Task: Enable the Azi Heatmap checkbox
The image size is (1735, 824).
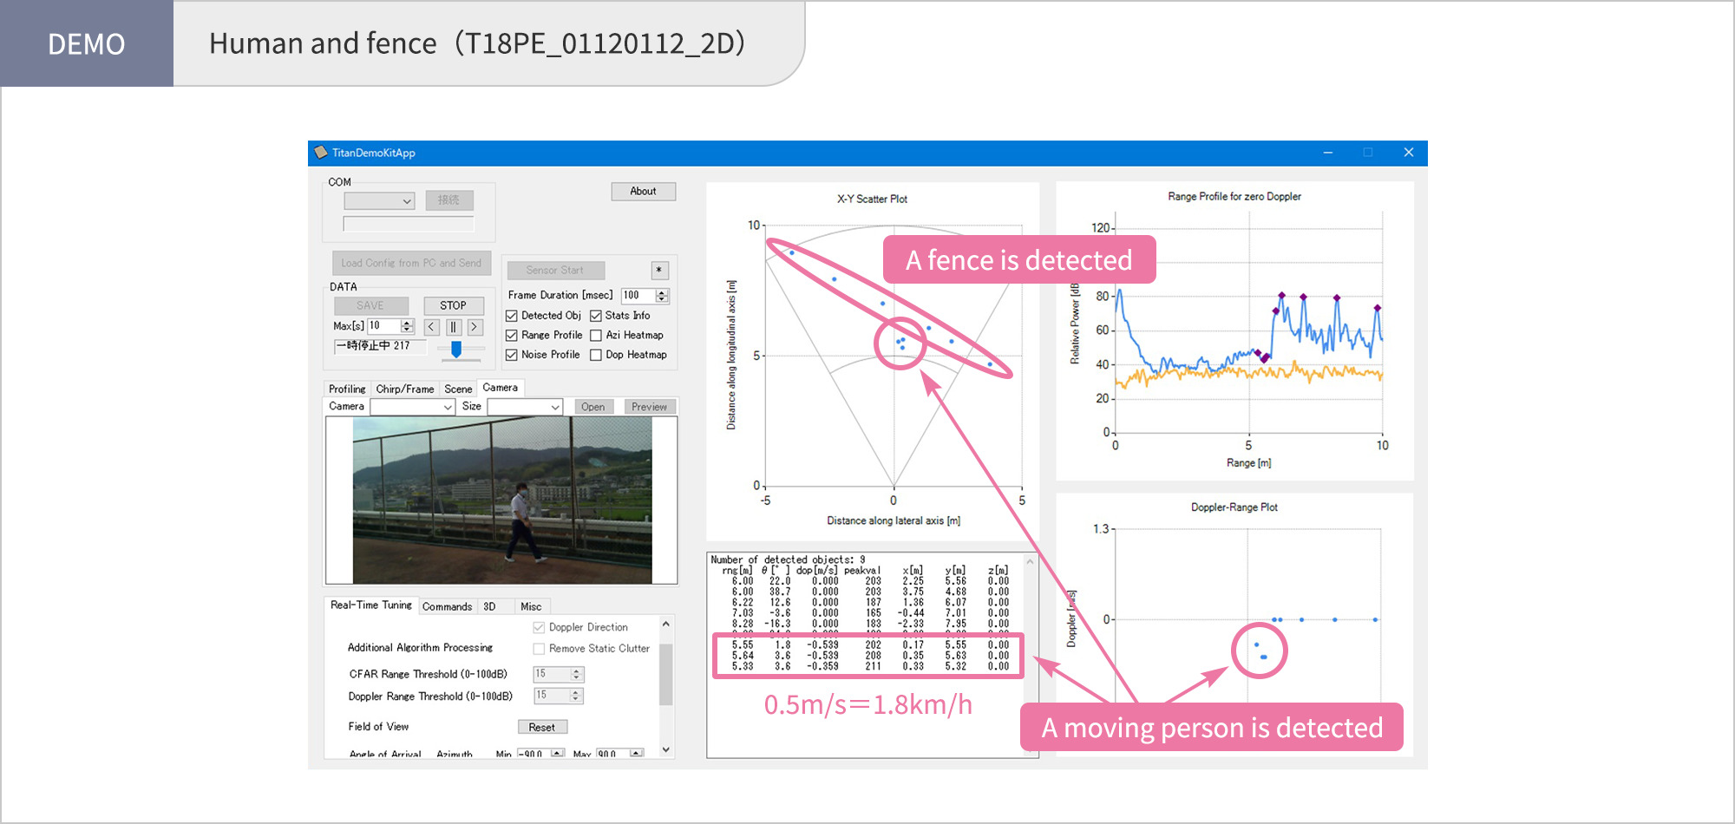Action: (596, 336)
